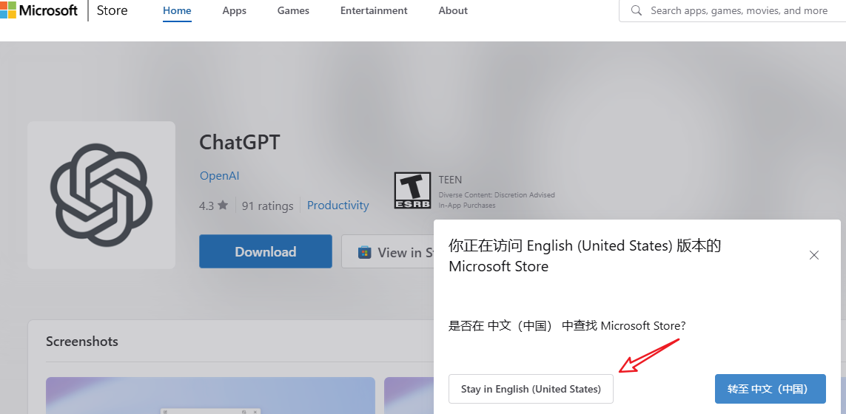The height and width of the screenshot is (414, 846).
Task: Open the first screenshot thumbnail
Action: pyautogui.click(x=210, y=396)
